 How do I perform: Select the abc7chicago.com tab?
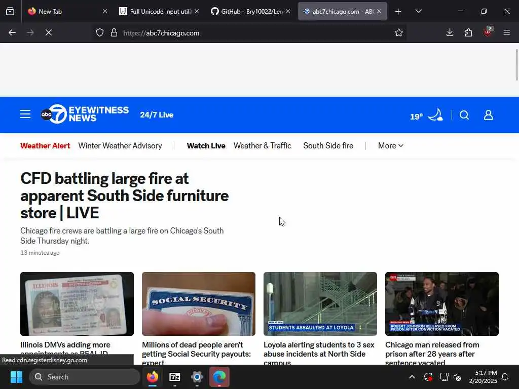pos(342,11)
